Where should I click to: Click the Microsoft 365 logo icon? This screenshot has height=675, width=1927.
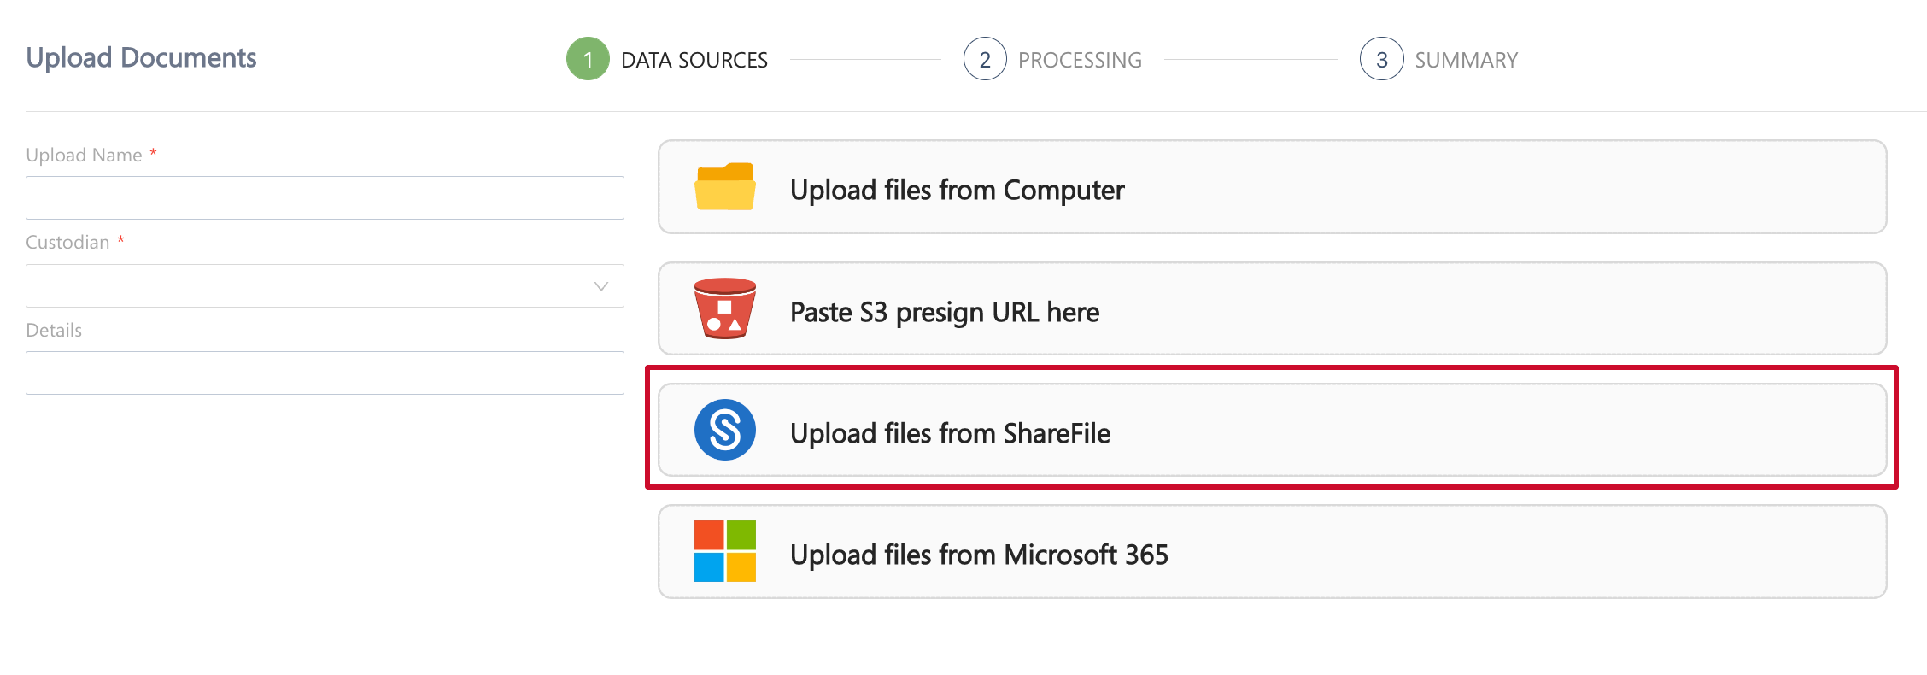[x=724, y=551]
